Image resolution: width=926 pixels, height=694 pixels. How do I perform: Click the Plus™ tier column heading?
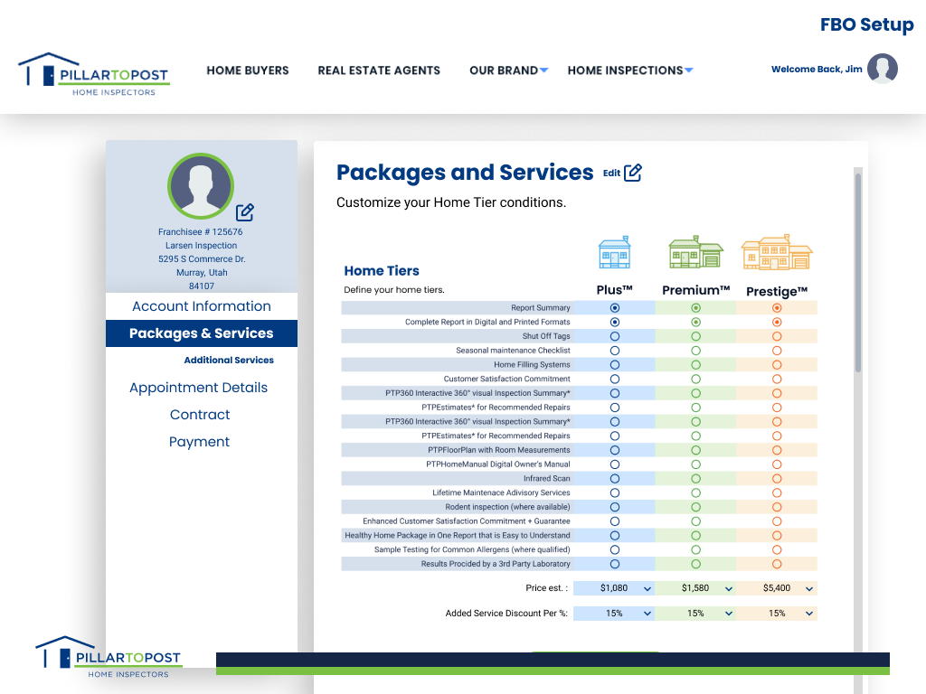(615, 290)
